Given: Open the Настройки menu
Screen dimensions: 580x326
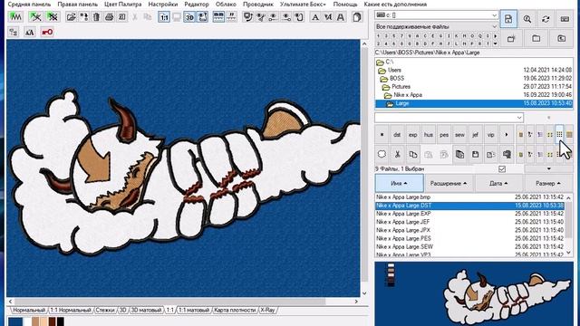Looking at the screenshot, I should 163,5.
